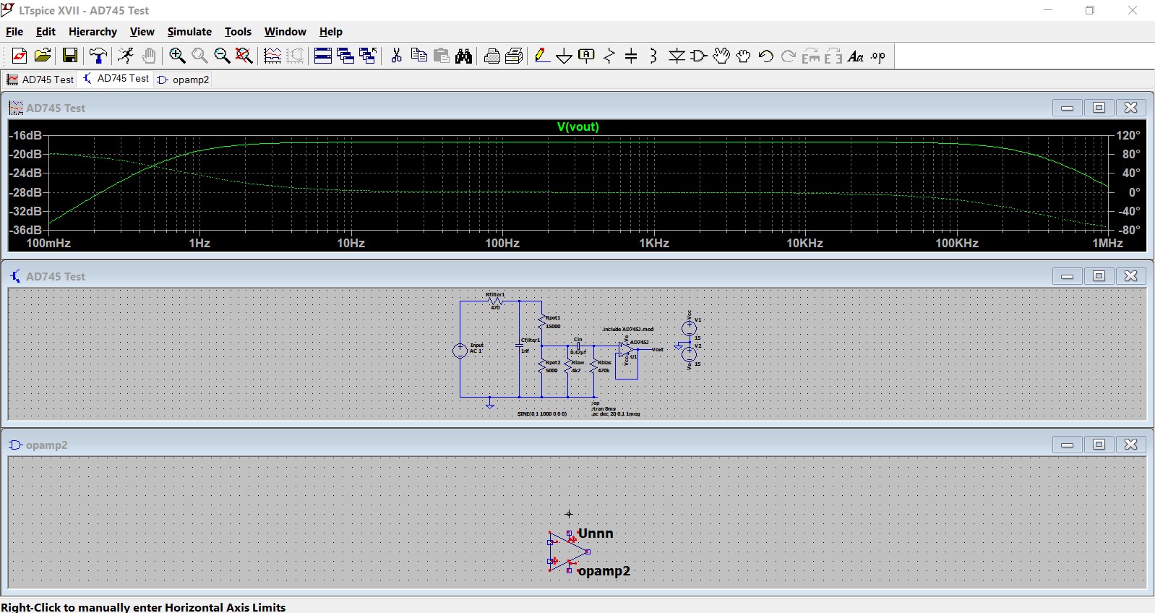
Task: Open the Window menu
Action: (x=285, y=32)
